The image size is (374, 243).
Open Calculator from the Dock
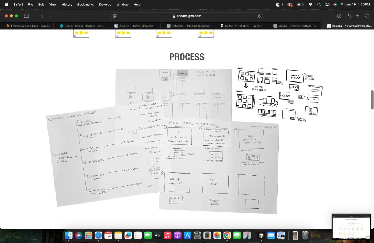coord(207,235)
